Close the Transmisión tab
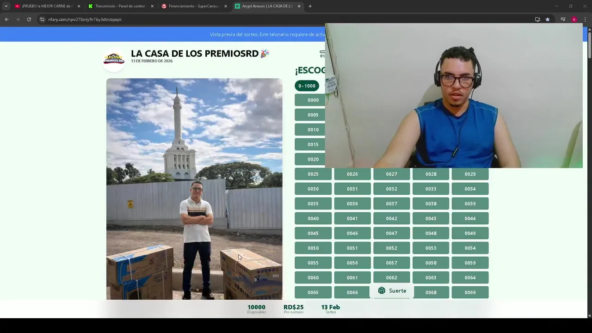Screen dimensions: 592x333 (x=152, y=6)
